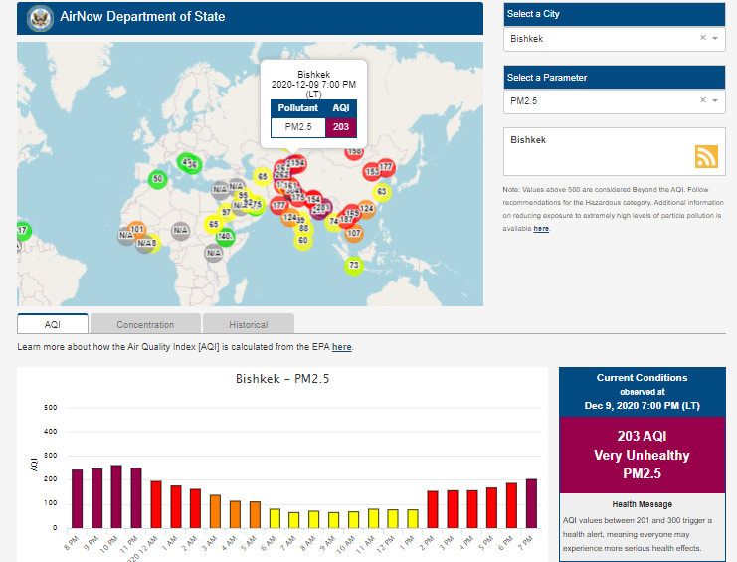
Task: Click the 10 PM bar in chart
Action: [x=116, y=496]
